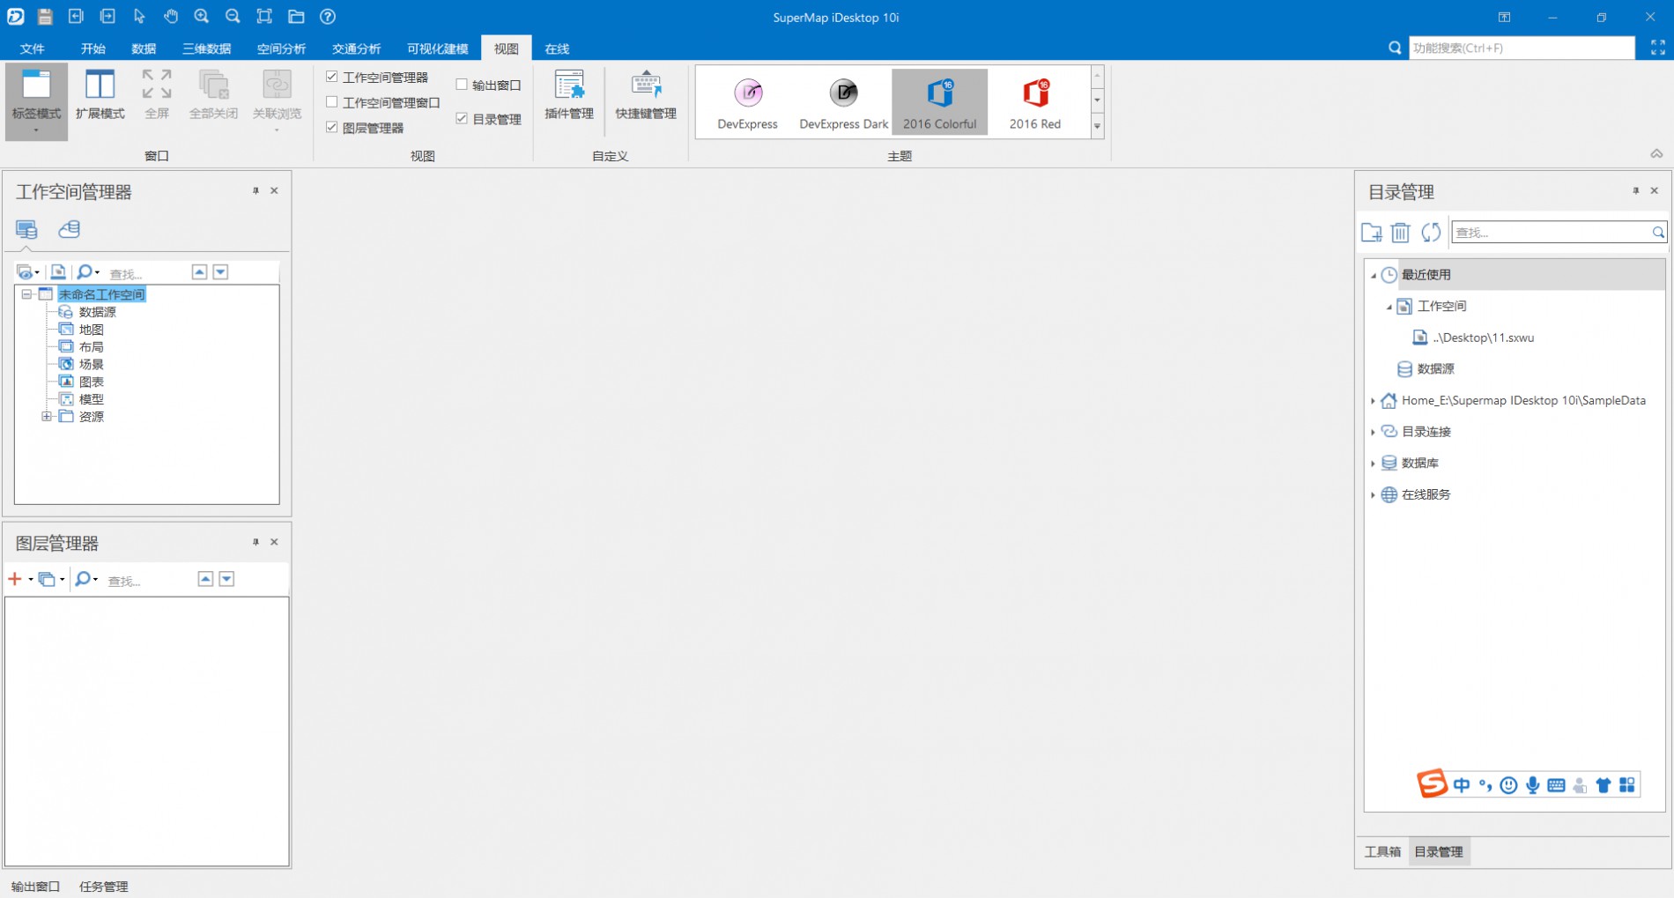Click the Sogou input method S logo
This screenshot has width=1674, height=898.
tap(1432, 783)
